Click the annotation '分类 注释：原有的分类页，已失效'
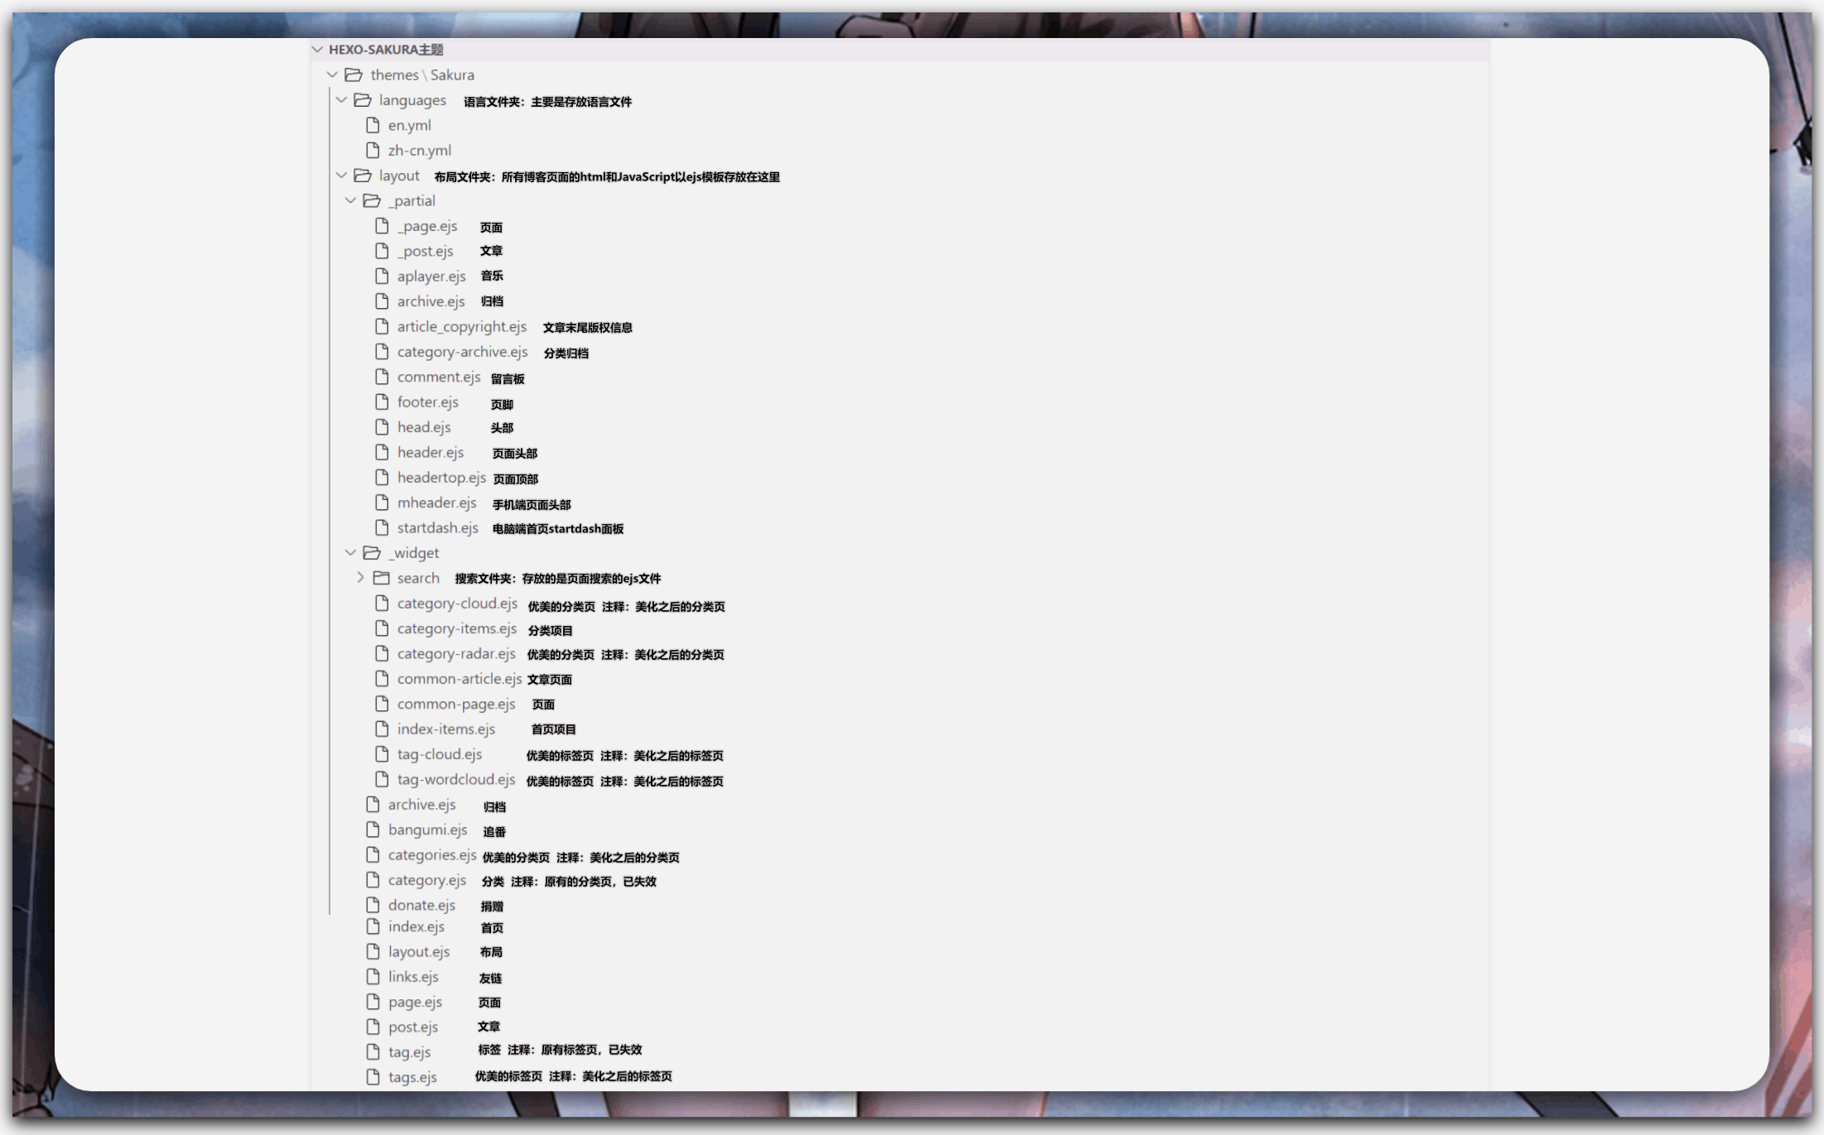This screenshot has height=1135, width=1824. point(569,882)
